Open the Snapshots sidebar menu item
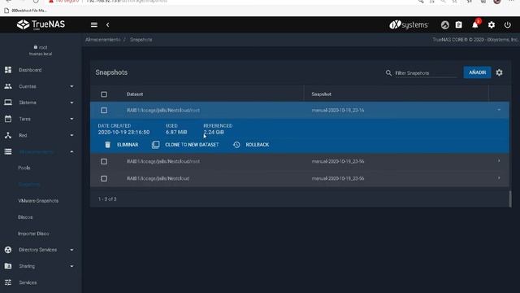Viewport: 520px width, 293px height. 29,185
